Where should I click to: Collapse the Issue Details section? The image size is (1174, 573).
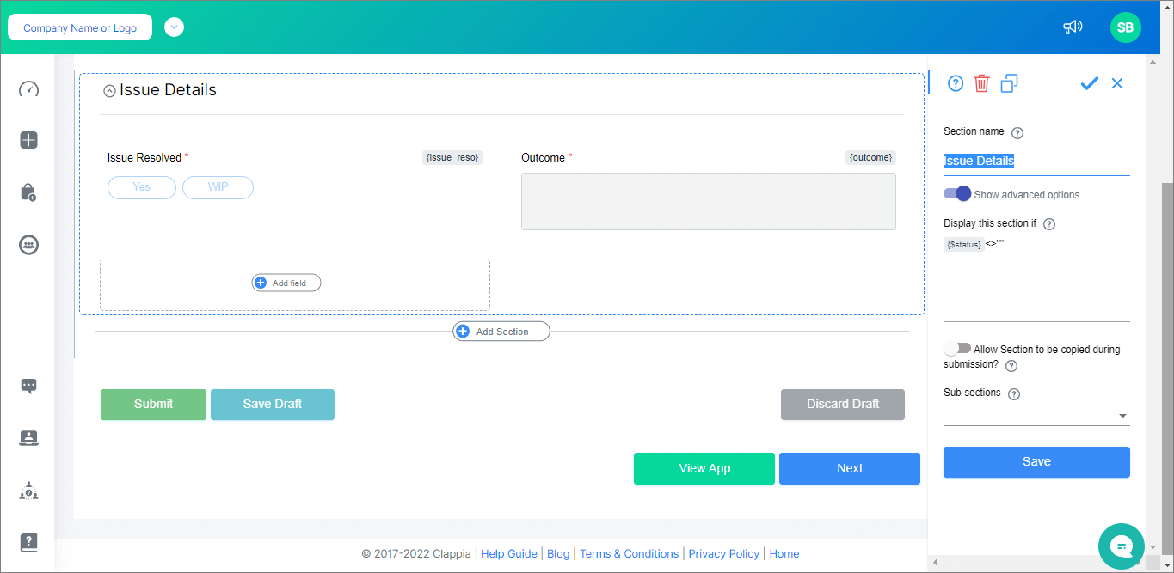[109, 89]
